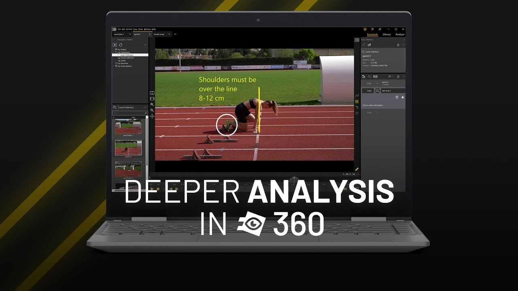
Task: Click the fit-width icon beside the video
Action: point(152,99)
